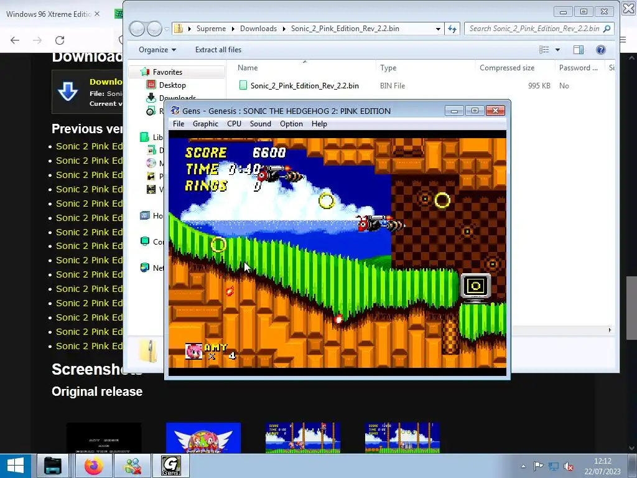
Task: Open the CPU menu in Gens
Action: (x=234, y=124)
